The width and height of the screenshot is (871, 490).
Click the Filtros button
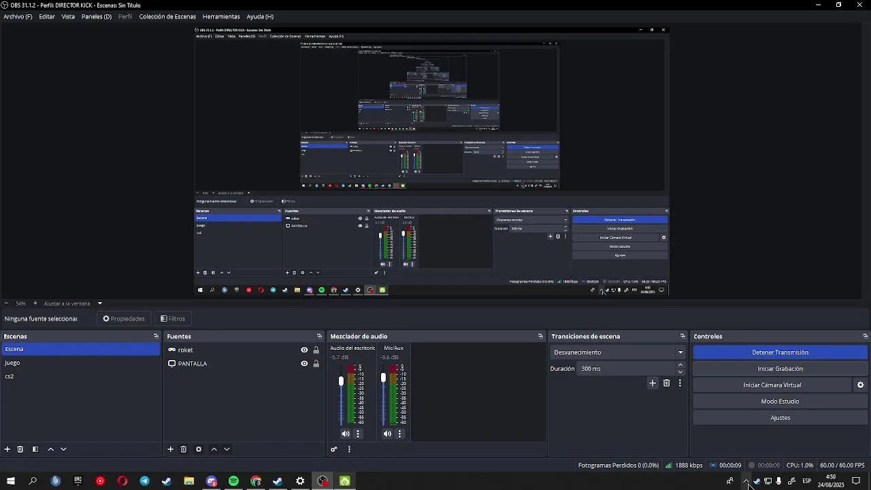coord(173,318)
